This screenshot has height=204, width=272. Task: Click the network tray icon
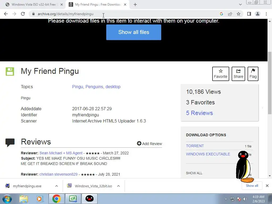tap(232, 199)
